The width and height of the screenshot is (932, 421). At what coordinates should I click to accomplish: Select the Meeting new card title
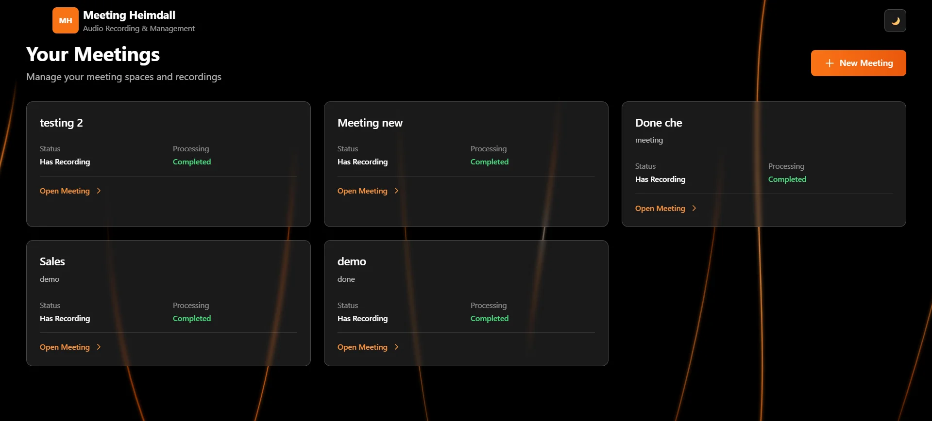tap(370, 123)
